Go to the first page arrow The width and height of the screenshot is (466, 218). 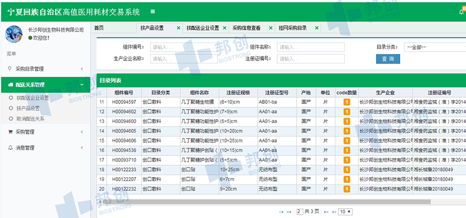[x=281, y=212]
